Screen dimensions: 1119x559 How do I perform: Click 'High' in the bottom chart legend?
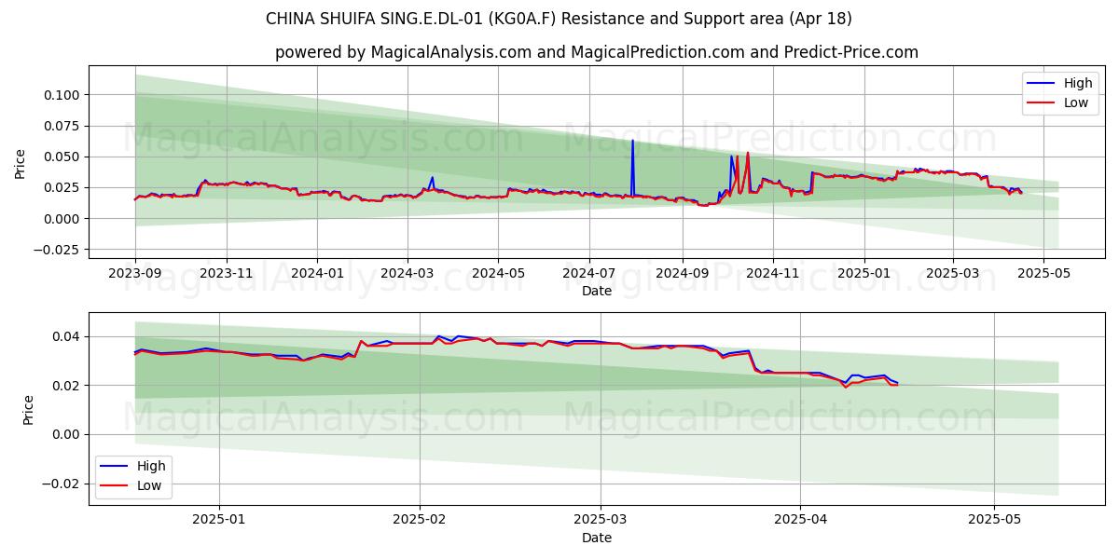coord(151,466)
